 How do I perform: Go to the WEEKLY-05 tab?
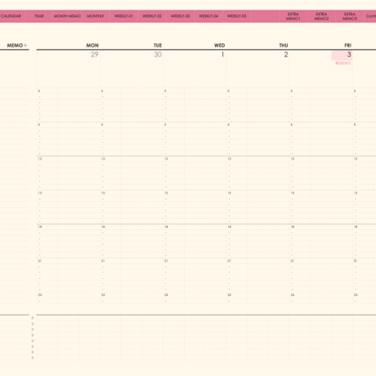pos(237,16)
